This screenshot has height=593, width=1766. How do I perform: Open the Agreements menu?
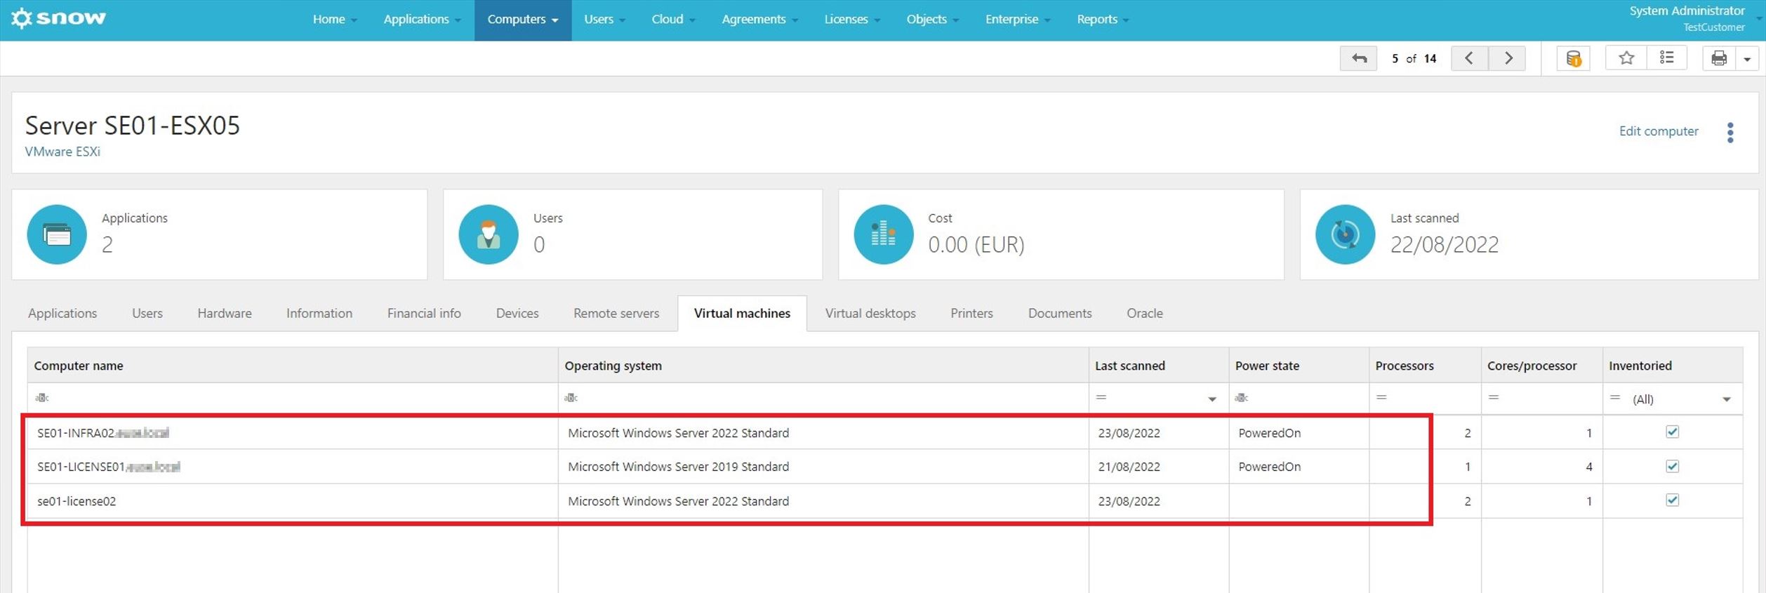tap(760, 20)
